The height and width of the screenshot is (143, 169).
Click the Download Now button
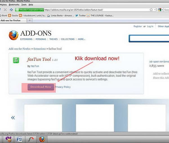coord(41,87)
